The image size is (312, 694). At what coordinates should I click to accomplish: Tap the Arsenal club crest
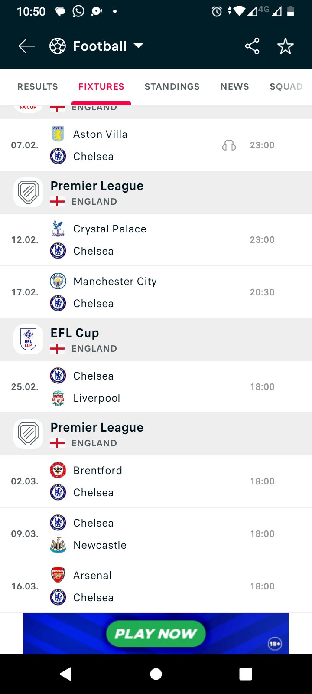pos(58,575)
